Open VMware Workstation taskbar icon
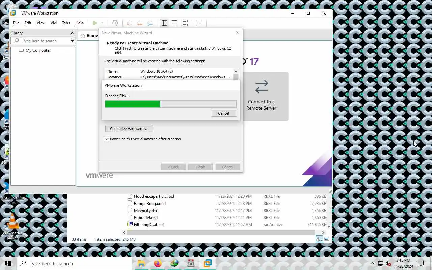 [x=207, y=263]
